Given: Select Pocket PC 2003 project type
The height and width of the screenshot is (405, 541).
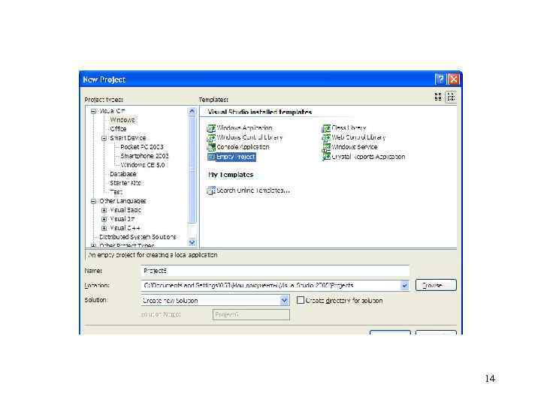Looking at the screenshot, I should coord(142,147).
